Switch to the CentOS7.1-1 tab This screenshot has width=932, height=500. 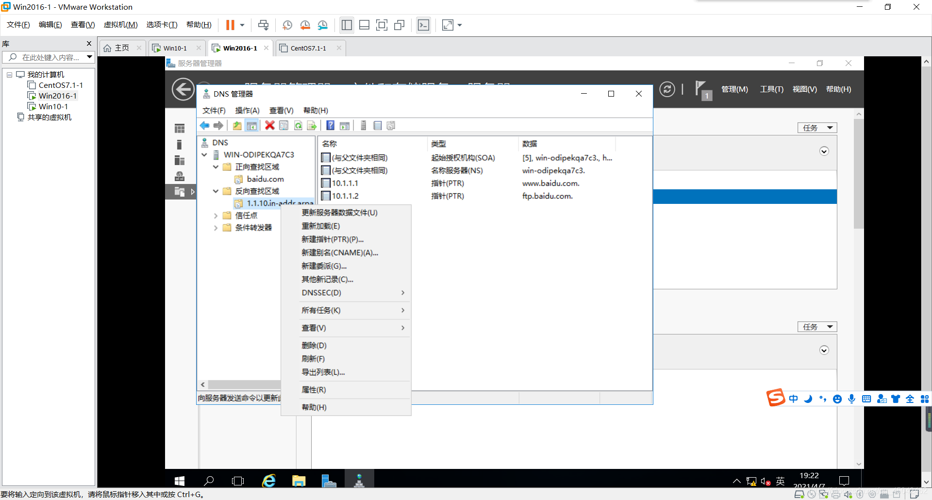tap(308, 48)
